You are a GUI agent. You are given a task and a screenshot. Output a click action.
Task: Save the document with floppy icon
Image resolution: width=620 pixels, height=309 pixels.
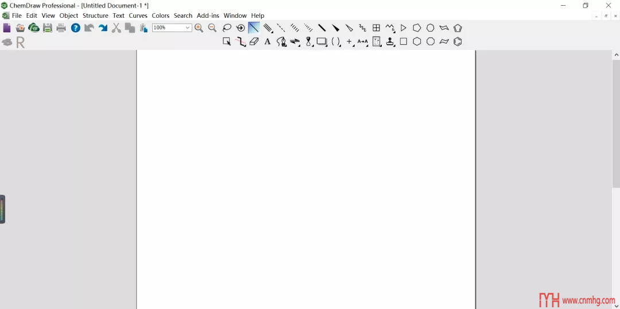(x=48, y=28)
